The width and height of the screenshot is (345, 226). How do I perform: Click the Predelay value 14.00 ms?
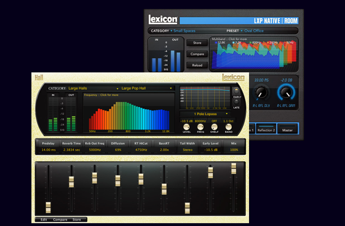48,150
